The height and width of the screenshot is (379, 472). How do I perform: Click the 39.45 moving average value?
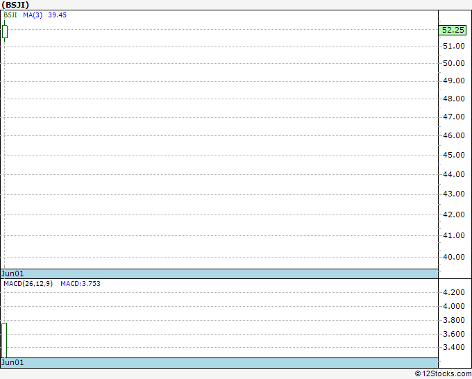click(x=57, y=15)
